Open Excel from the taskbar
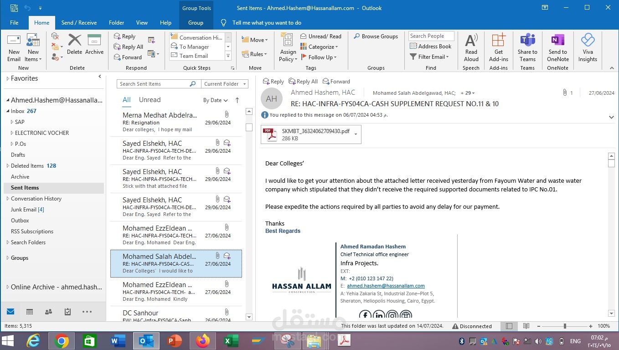The height and width of the screenshot is (350, 619). point(231,341)
